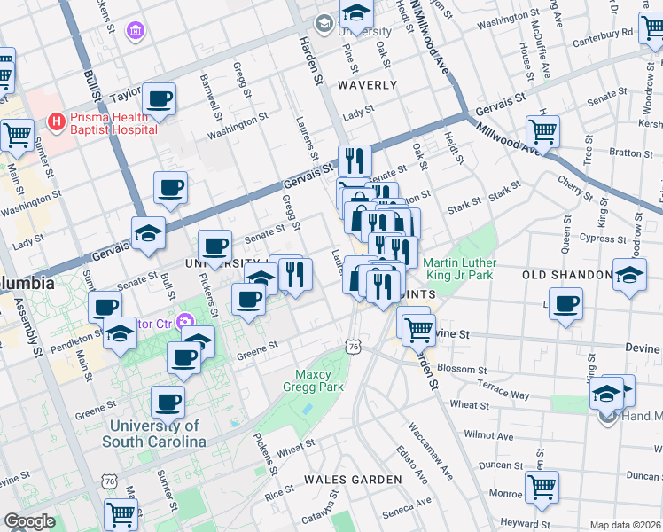Click the coffee cup marker above University of South Carolina
This screenshot has width=663, height=532.
(x=168, y=405)
